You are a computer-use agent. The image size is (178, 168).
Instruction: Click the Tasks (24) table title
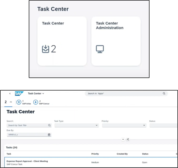coord(12,148)
